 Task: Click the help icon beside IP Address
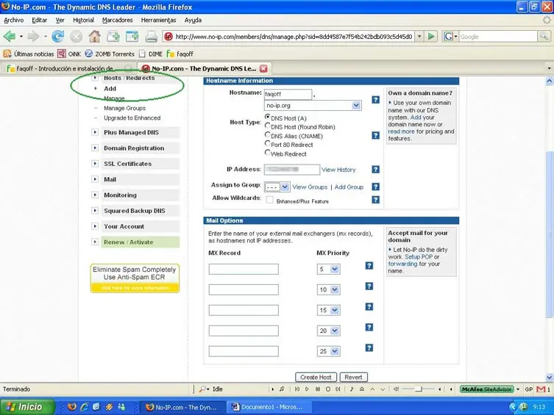point(375,170)
